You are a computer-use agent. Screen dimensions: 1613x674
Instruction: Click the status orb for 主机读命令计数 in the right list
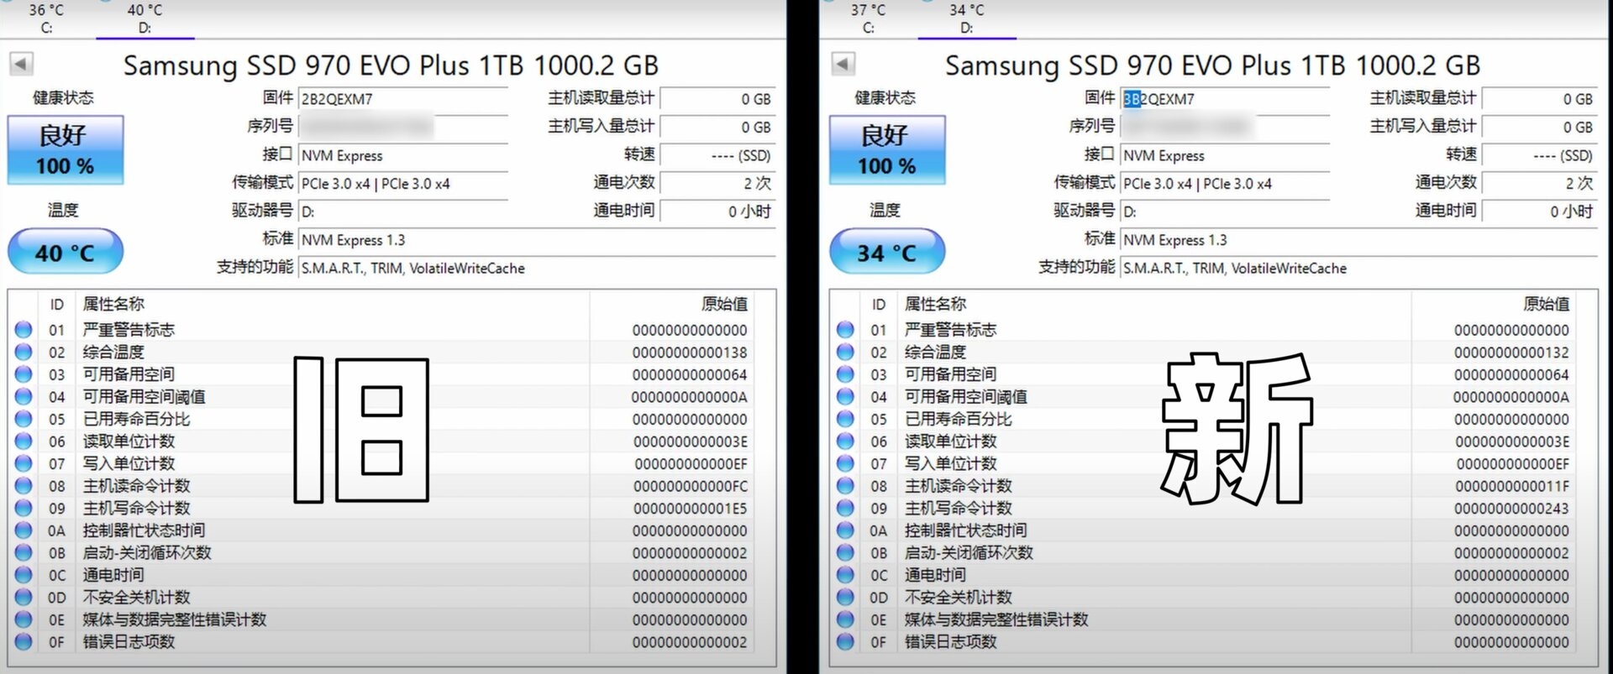(x=845, y=486)
